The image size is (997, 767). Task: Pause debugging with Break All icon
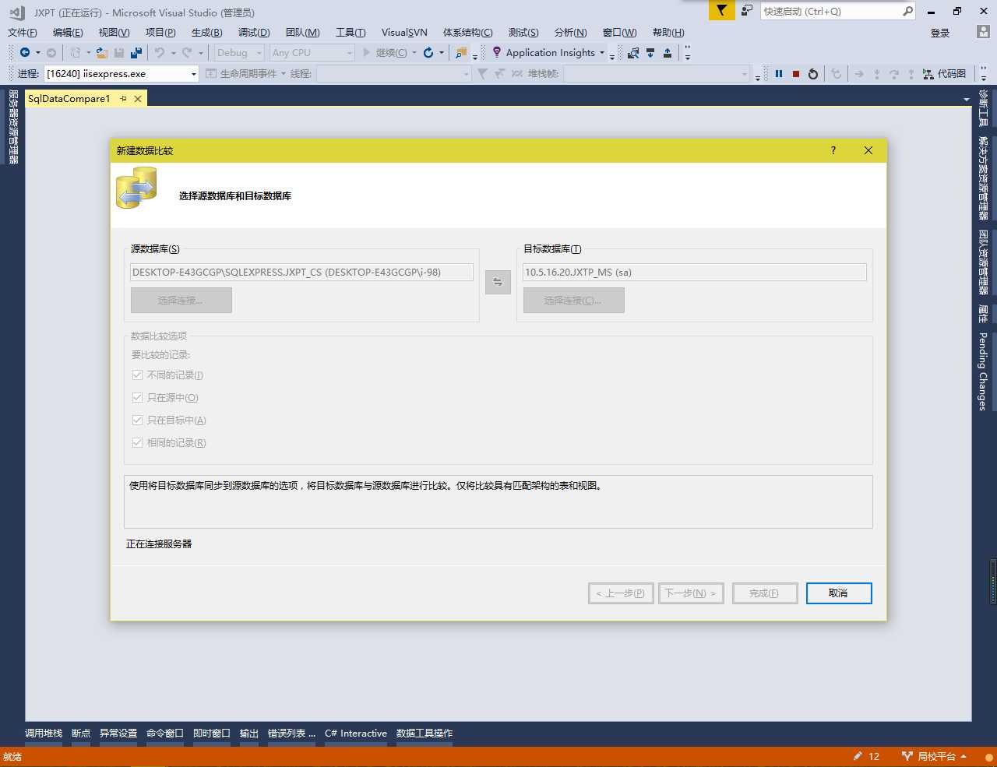click(779, 73)
